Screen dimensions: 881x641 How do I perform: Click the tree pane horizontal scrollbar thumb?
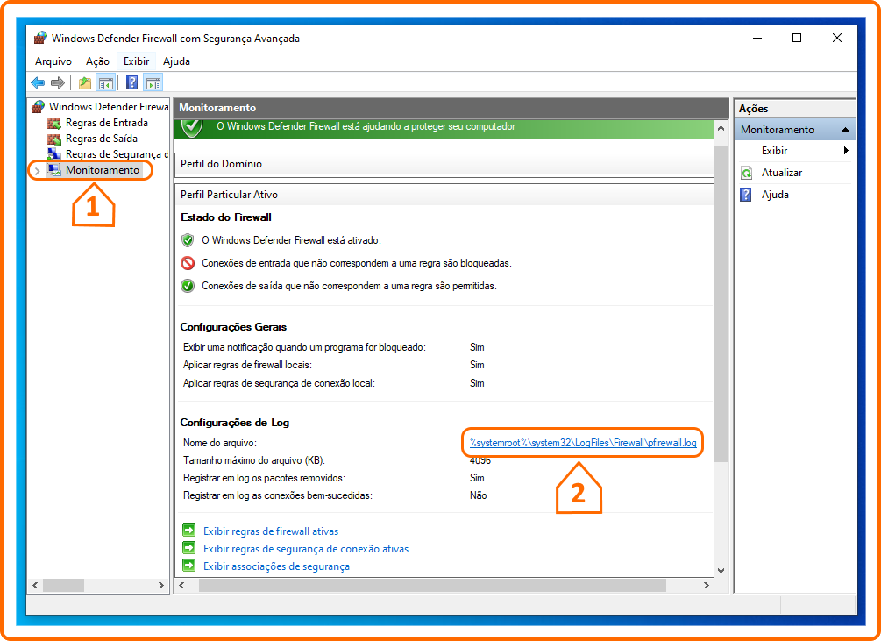pos(63,586)
